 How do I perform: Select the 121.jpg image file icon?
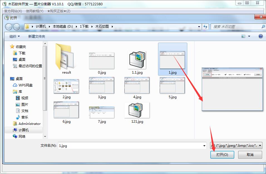tap(137, 110)
